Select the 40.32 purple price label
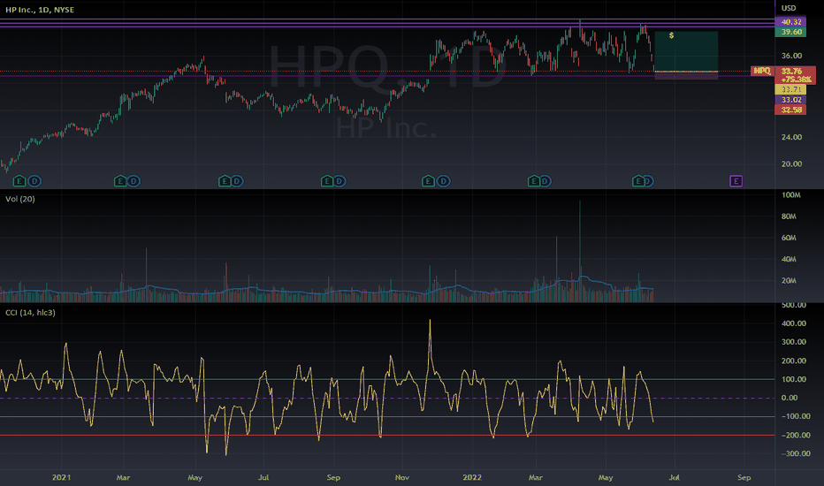The width and height of the screenshot is (824, 486). click(x=790, y=22)
